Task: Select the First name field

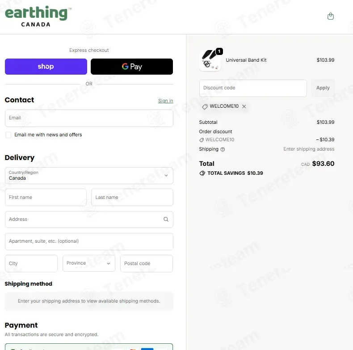Action: click(x=46, y=197)
